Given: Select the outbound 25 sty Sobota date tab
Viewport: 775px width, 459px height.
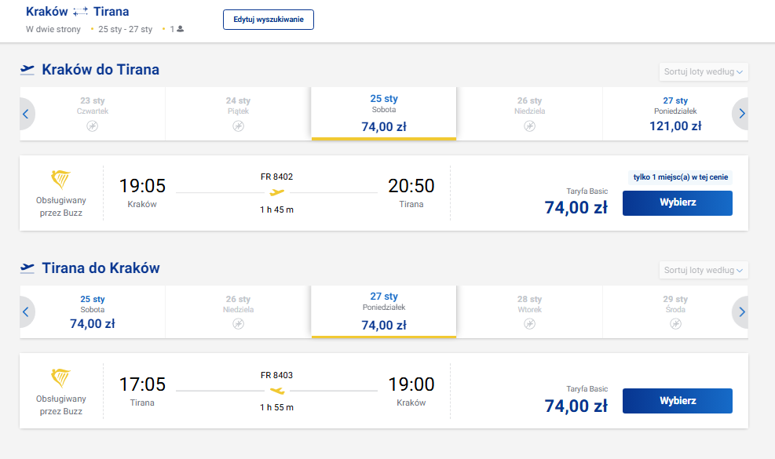Looking at the screenshot, I should [x=384, y=114].
